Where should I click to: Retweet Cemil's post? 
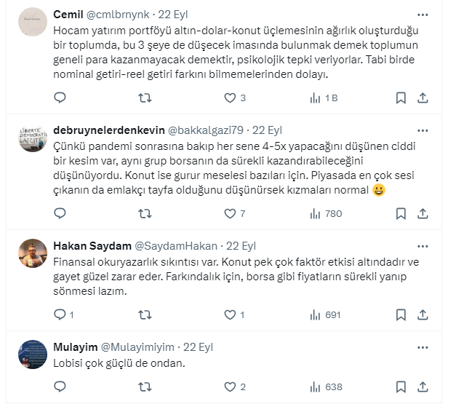(x=145, y=98)
